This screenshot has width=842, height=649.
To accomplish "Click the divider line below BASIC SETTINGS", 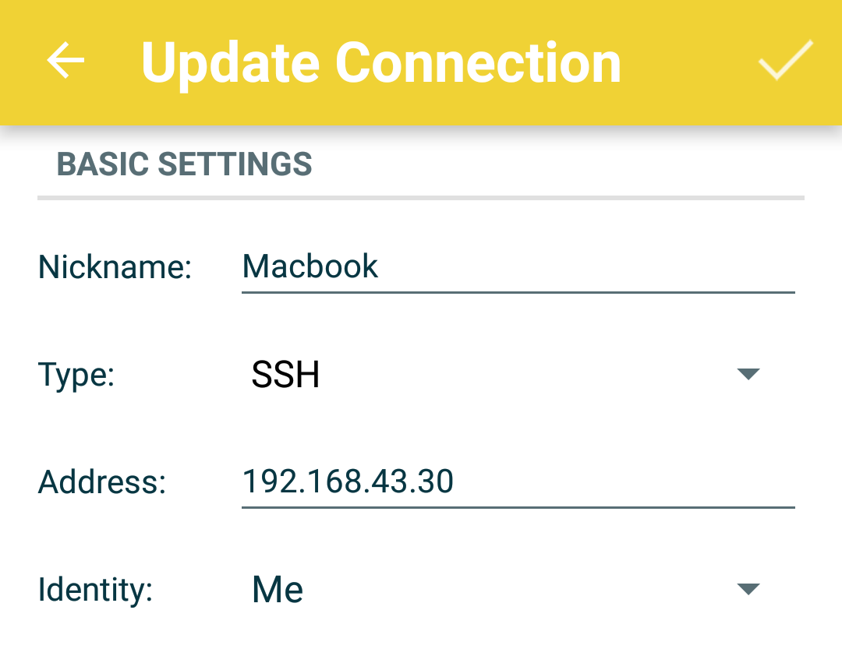I will (x=421, y=198).
